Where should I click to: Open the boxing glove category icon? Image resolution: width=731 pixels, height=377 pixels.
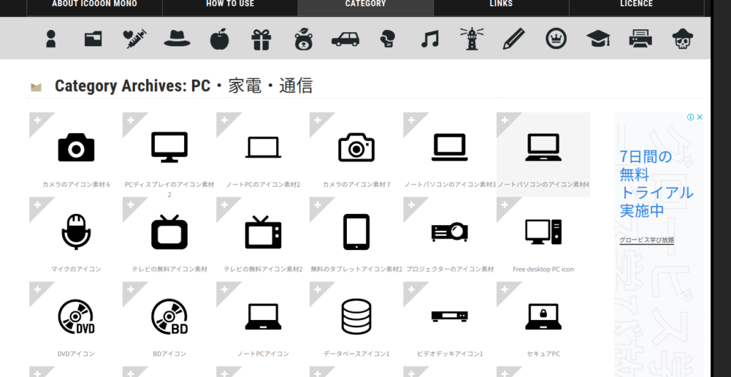(388, 39)
